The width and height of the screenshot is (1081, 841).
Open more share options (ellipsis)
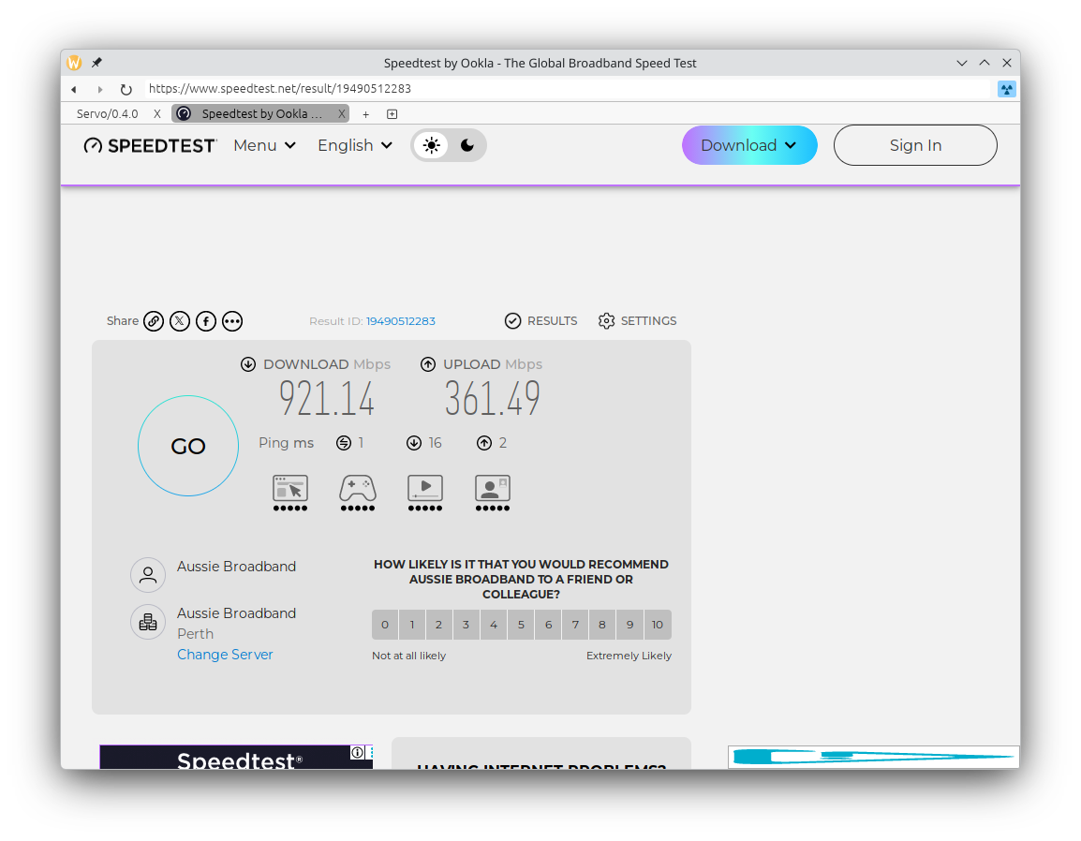(x=232, y=321)
